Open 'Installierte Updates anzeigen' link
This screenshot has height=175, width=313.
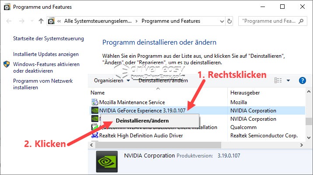(x=46, y=54)
